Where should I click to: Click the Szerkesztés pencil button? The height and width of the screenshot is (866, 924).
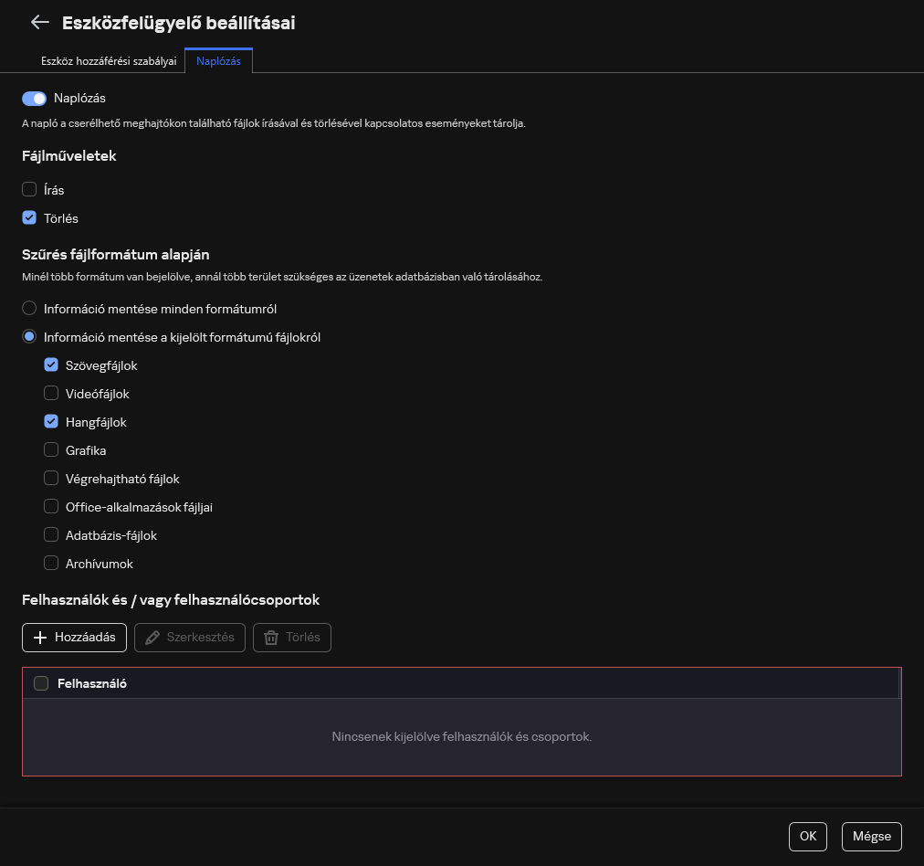190,638
